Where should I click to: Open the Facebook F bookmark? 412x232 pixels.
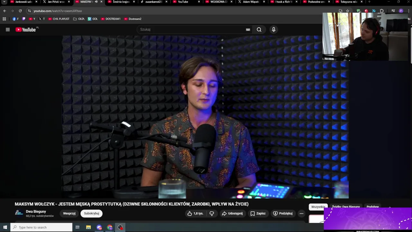[x=15, y=19]
